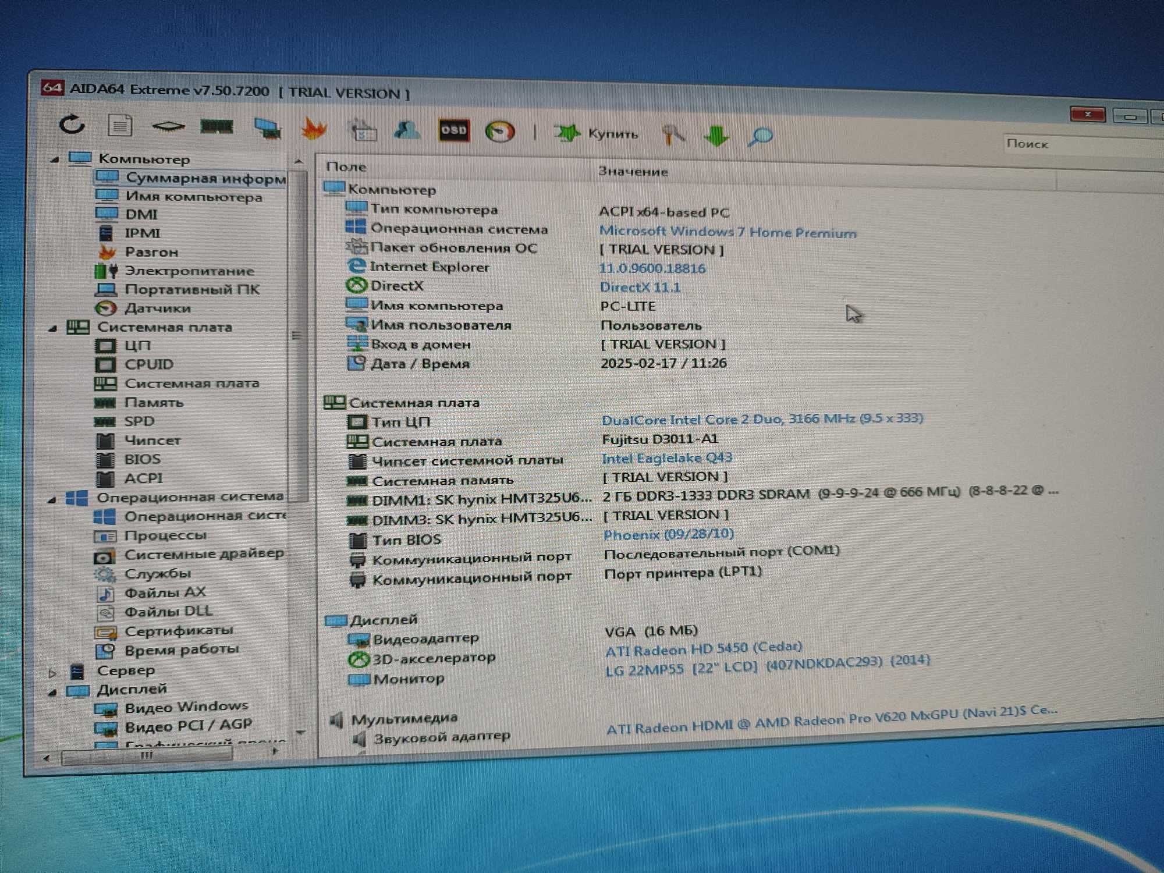
Task: Open the CPUID tree item
Action: pyautogui.click(x=134, y=364)
